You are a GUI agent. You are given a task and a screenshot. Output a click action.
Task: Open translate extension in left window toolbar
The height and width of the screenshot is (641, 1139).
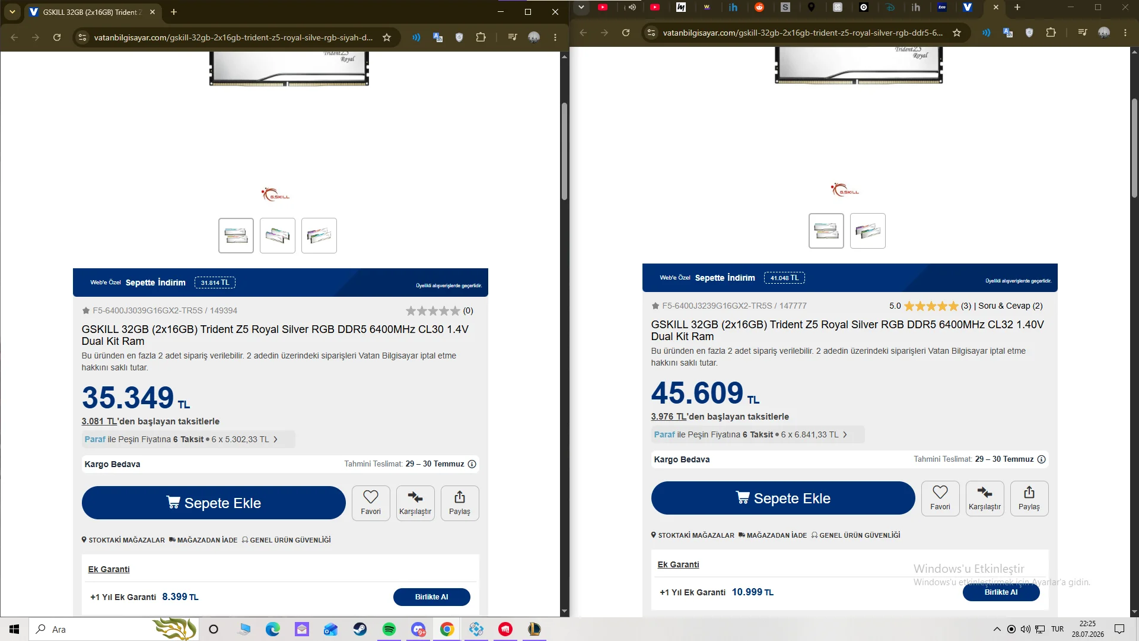click(438, 37)
